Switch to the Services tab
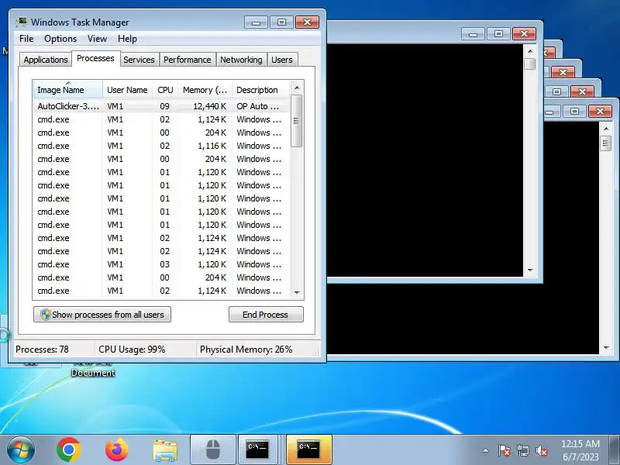The height and width of the screenshot is (465, 620). coord(139,60)
